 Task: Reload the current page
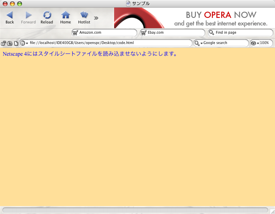click(x=47, y=17)
